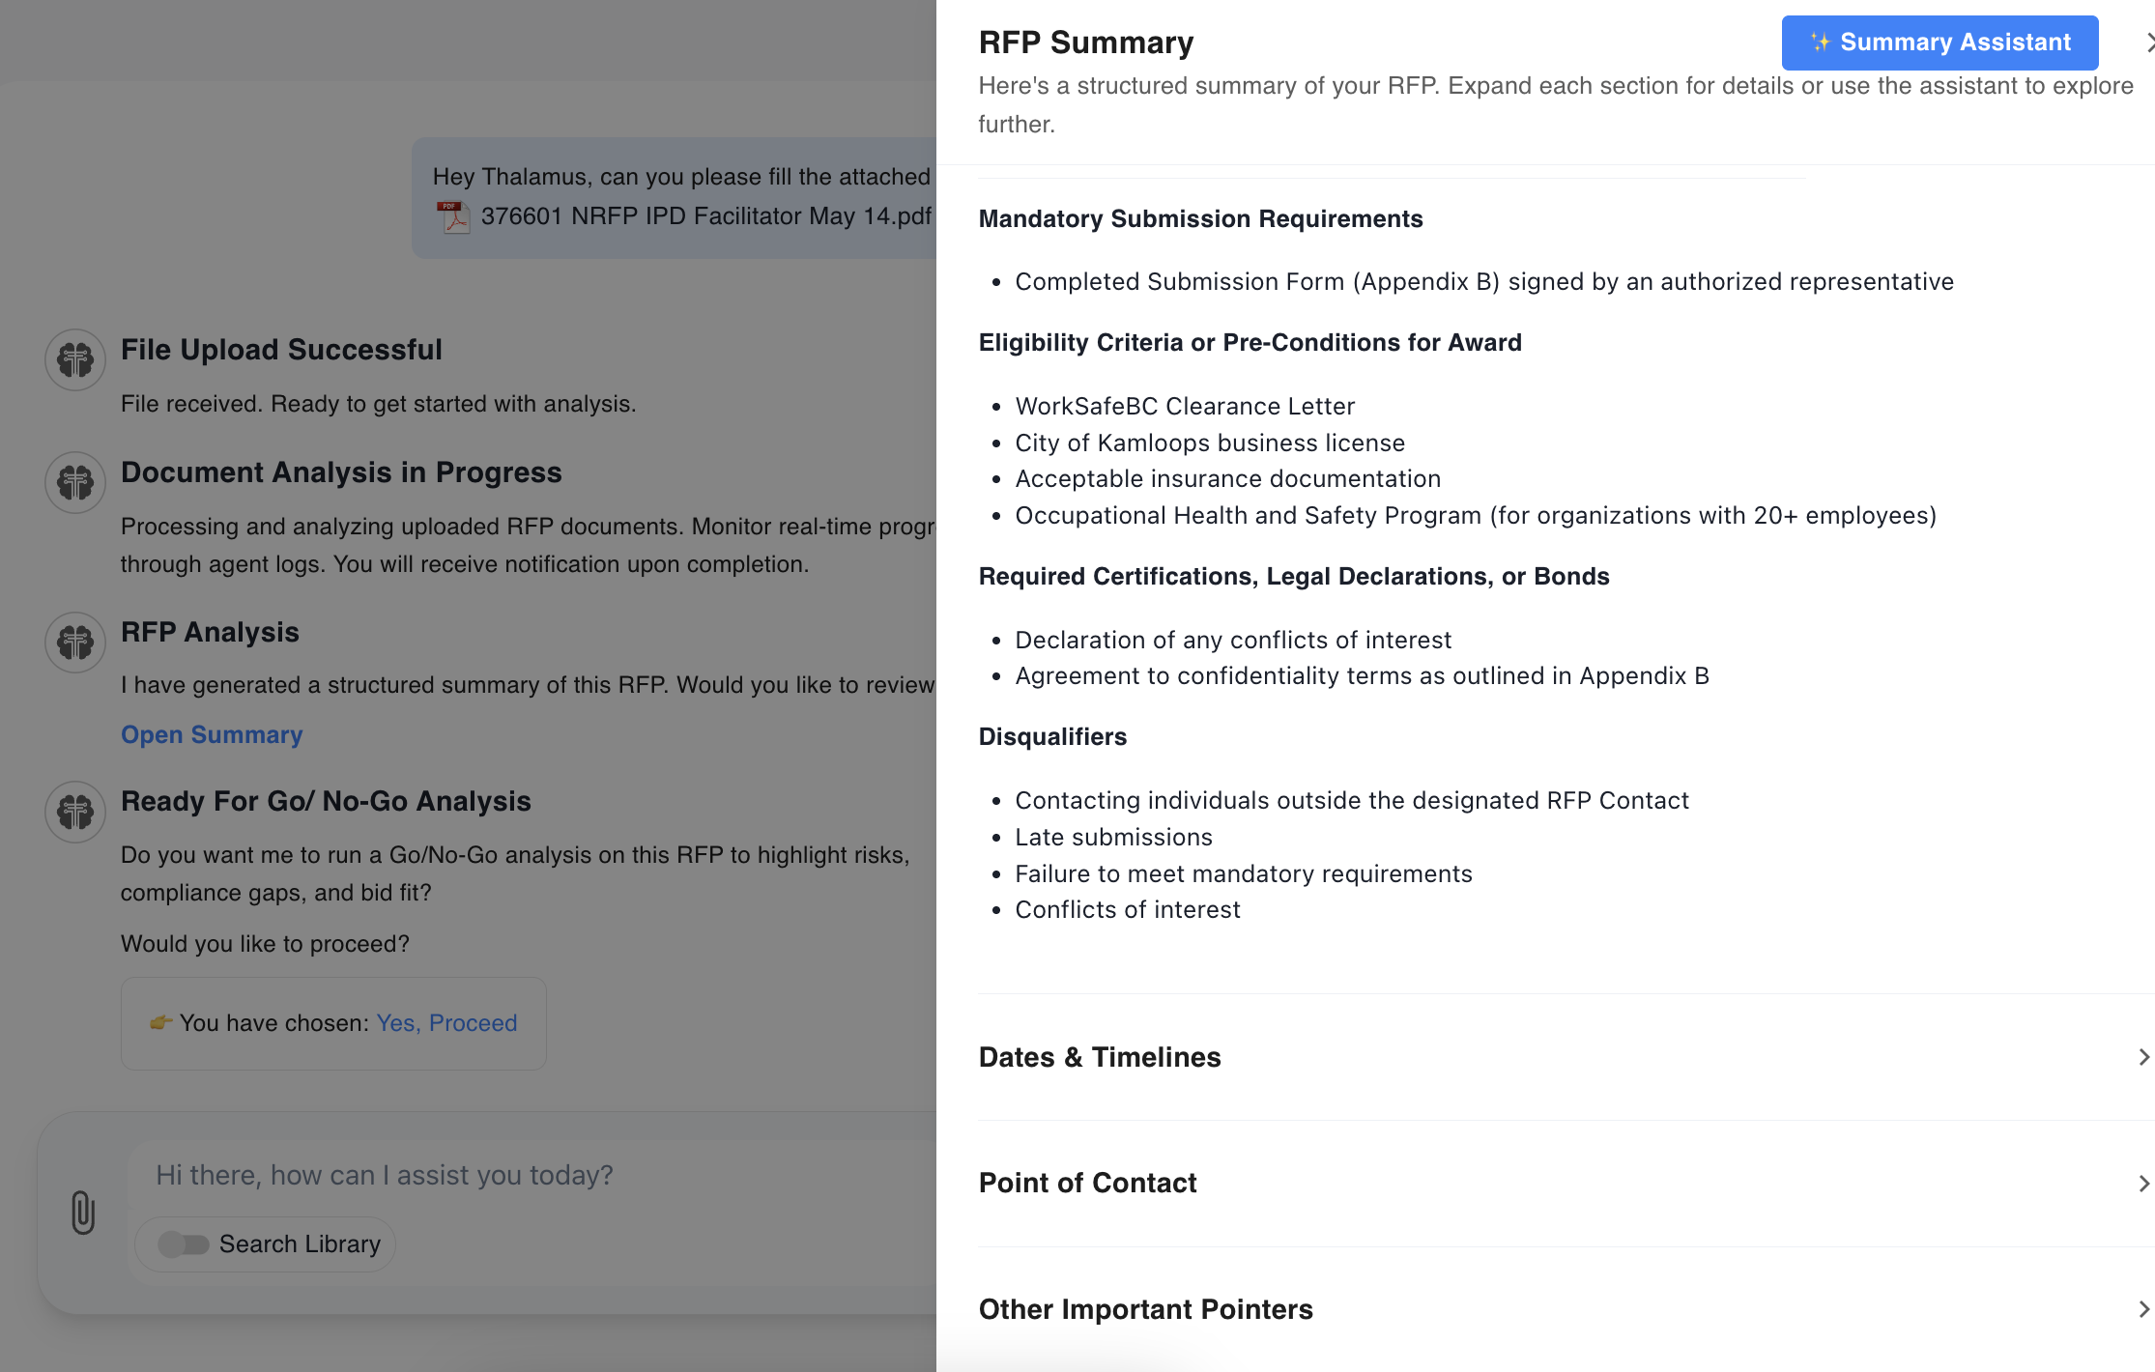
Task: Click the Dates & Timelines heading
Action: pyautogui.click(x=1100, y=1057)
